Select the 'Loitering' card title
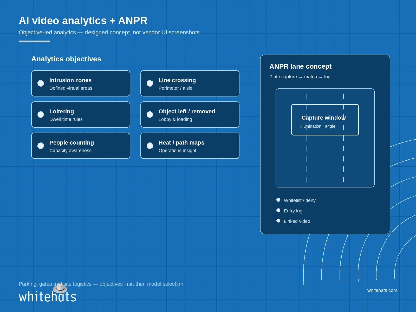The width and height of the screenshot is (416, 312). coord(62,111)
